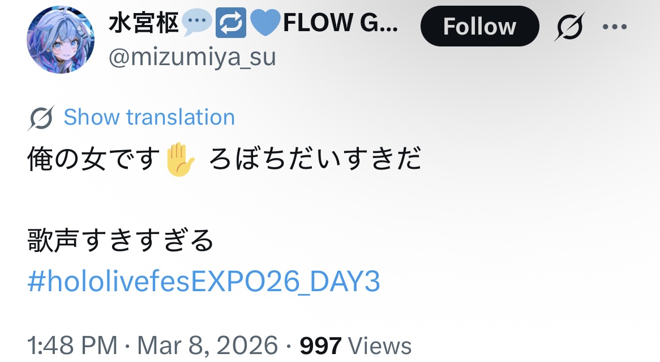Open the @mizumiya_su handle link
Viewport: 660px width, 362px height.
click(192, 57)
